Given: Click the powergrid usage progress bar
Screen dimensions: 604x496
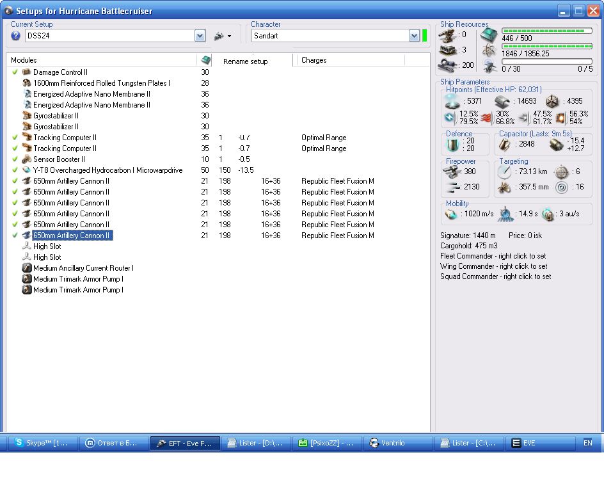Looking at the screenshot, I should tap(546, 46).
